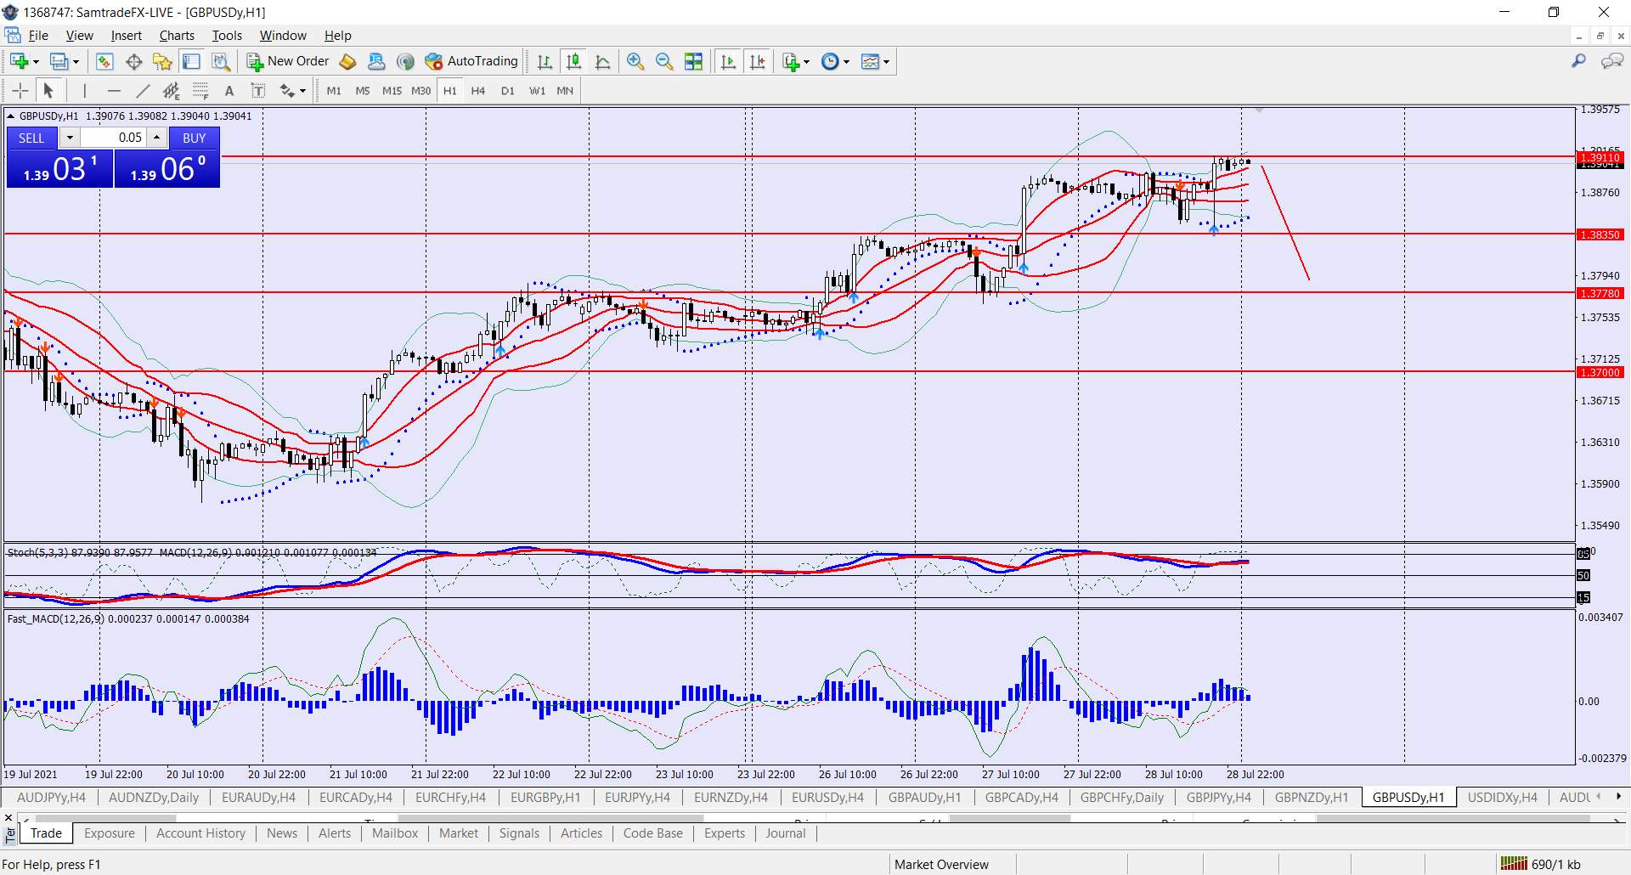
Task: Show the Market Watch window
Action: point(104,61)
